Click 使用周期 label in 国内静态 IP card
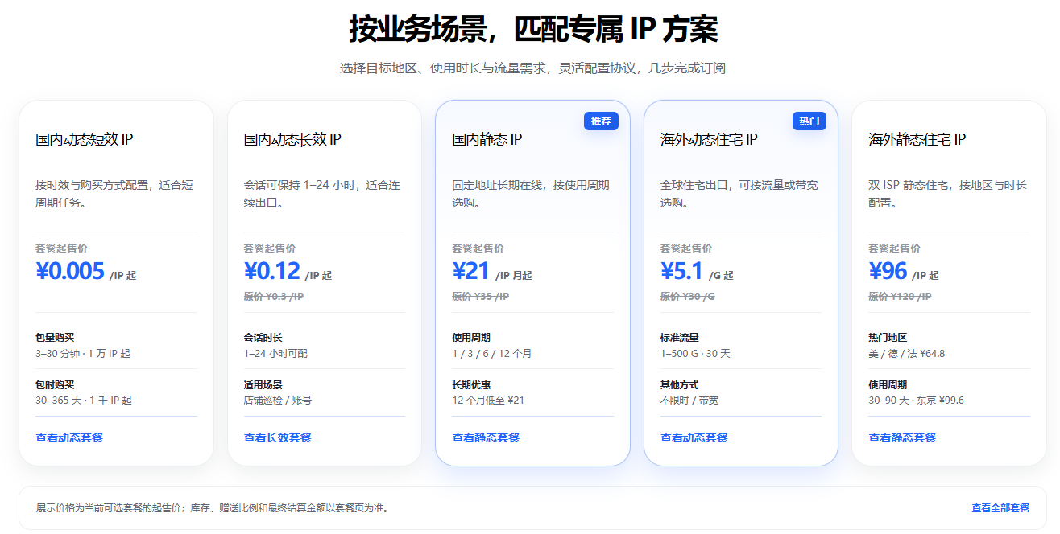This screenshot has height=534, width=1060. [471, 338]
